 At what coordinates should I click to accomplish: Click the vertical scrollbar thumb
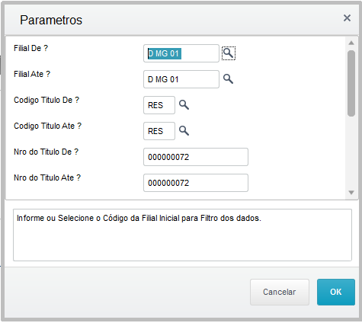351,83
